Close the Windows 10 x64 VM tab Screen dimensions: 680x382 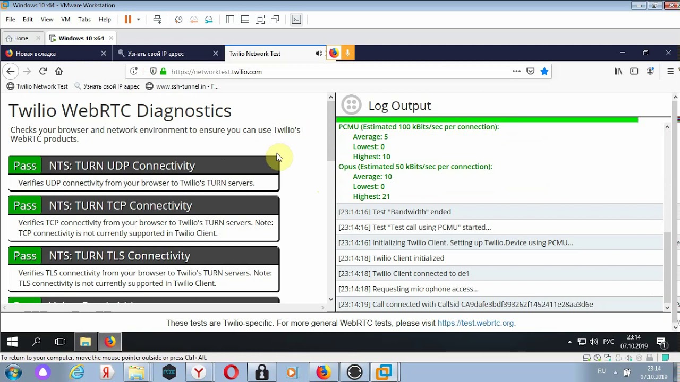click(111, 38)
